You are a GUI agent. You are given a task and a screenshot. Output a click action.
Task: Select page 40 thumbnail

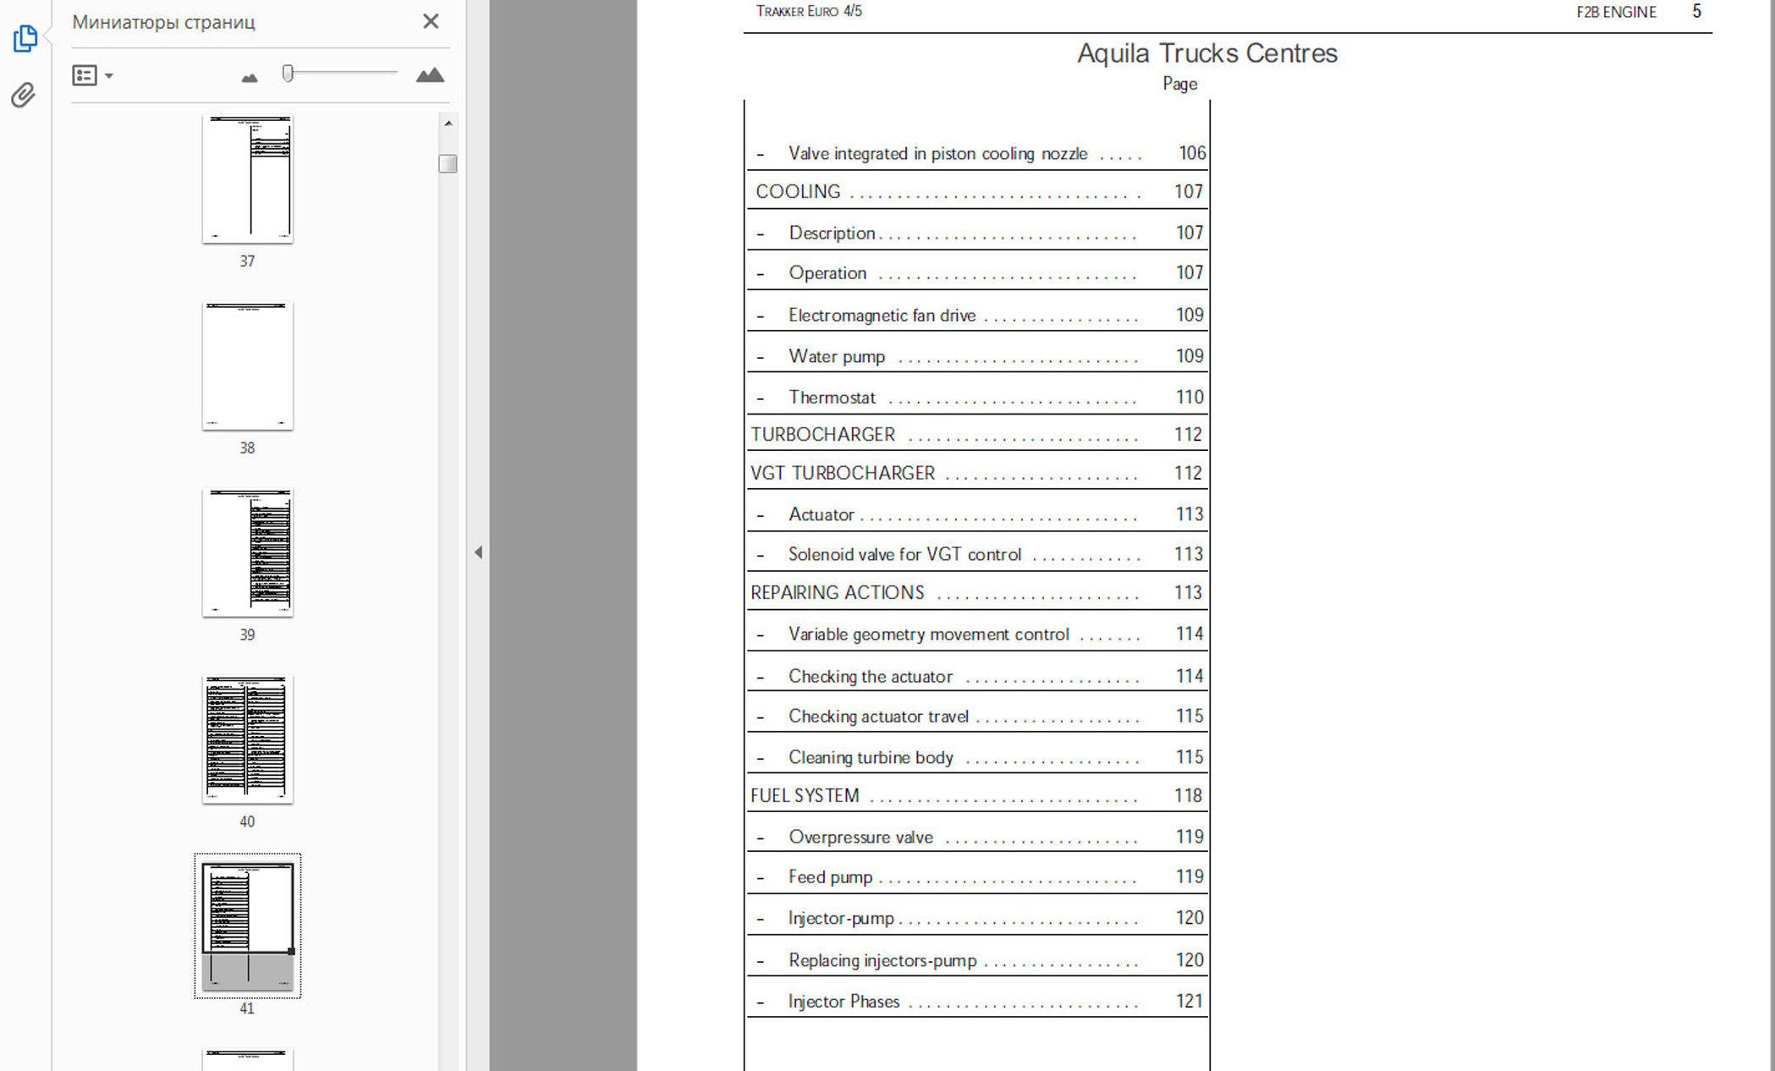(247, 739)
